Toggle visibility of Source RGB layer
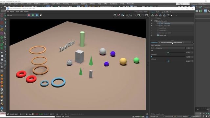The width and height of the screenshot is (210, 118). [152, 35]
